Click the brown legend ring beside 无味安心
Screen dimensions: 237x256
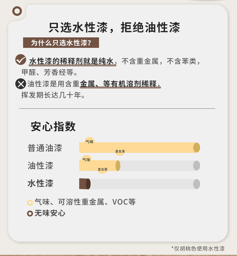point(30,214)
